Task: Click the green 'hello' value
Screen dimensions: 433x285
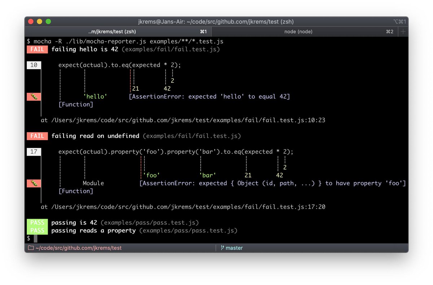Action: coord(95,97)
